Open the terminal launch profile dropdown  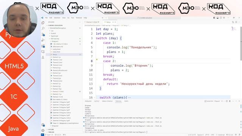pos(224,101)
